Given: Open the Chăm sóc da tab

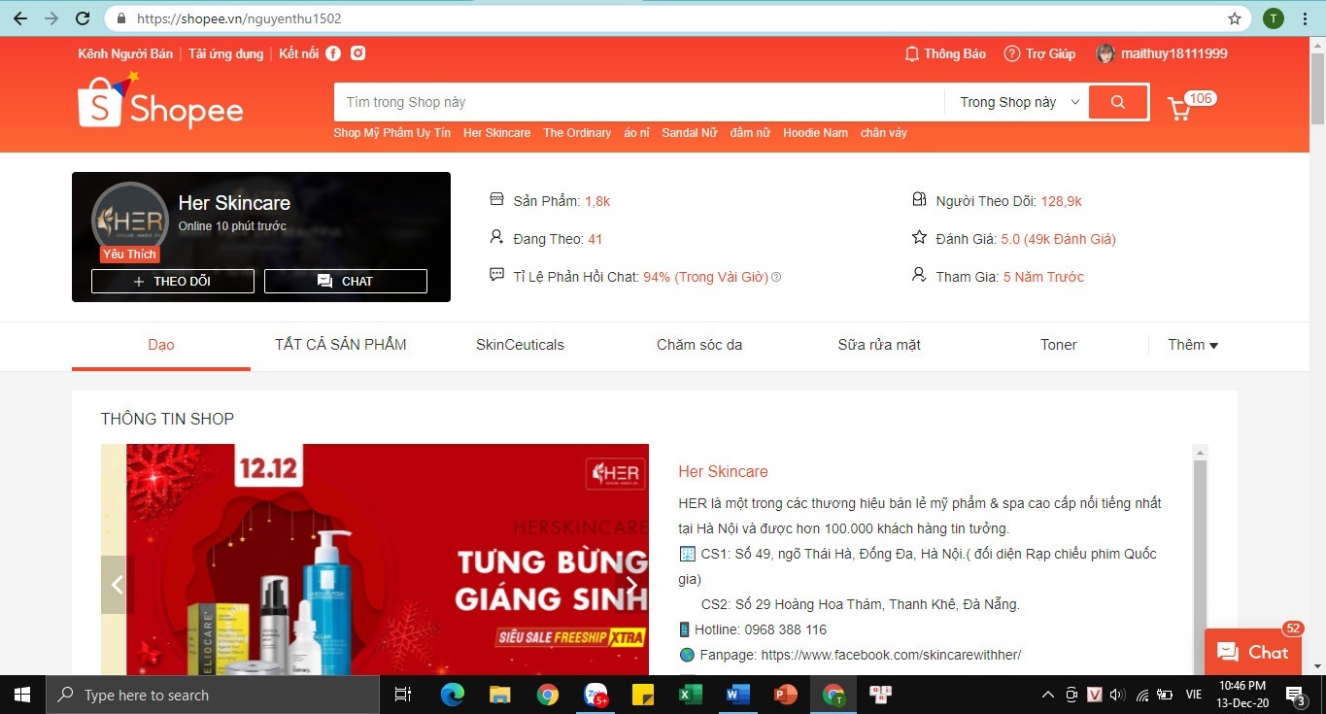Looking at the screenshot, I should pos(699,345).
